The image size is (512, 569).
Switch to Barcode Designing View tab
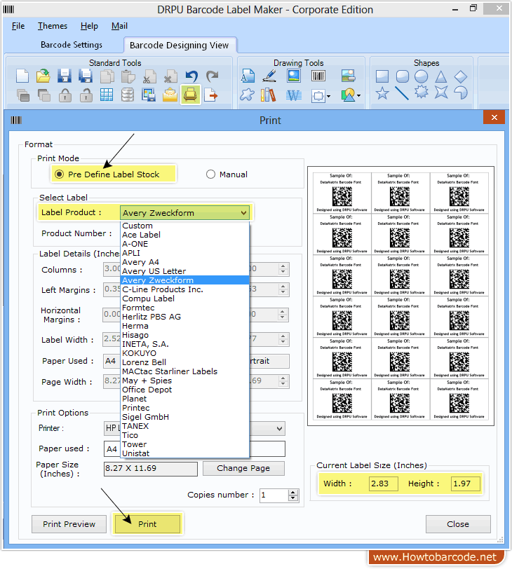(180, 46)
